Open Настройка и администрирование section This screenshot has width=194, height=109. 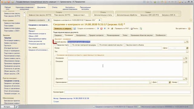pyautogui.click(x=70, y=8)
